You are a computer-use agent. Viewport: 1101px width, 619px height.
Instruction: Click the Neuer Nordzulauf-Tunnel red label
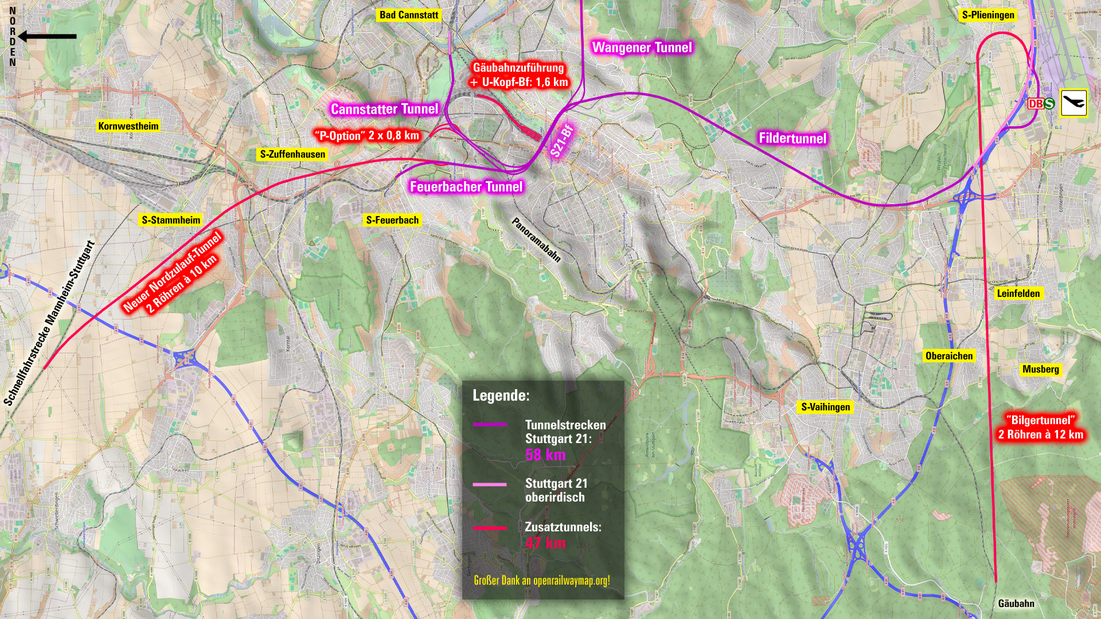coord(172,273)
